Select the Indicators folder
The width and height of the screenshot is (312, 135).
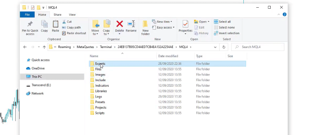pos(102,86)
